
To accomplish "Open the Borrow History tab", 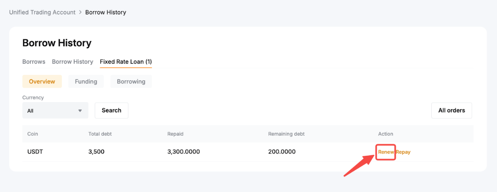I will pos(73,62).
